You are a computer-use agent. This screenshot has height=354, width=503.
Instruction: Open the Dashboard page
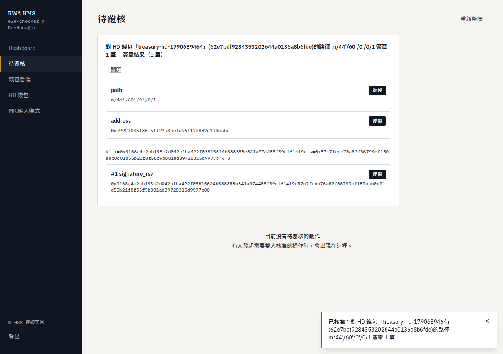(x=41, y=48)
